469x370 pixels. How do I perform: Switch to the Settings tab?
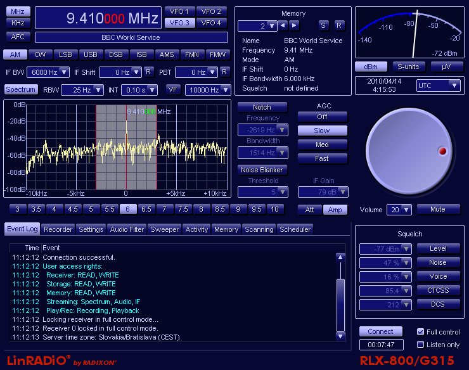(x=91, y=229)
